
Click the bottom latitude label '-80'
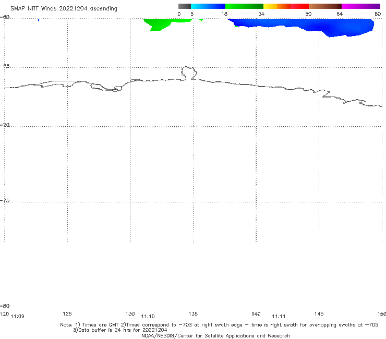[5, 306]
